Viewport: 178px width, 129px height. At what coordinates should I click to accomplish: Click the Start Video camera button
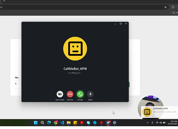(60, 94)
